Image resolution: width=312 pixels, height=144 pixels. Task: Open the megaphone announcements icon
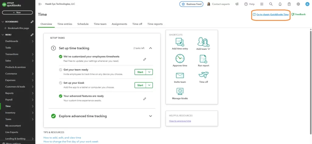pos(237,4)
